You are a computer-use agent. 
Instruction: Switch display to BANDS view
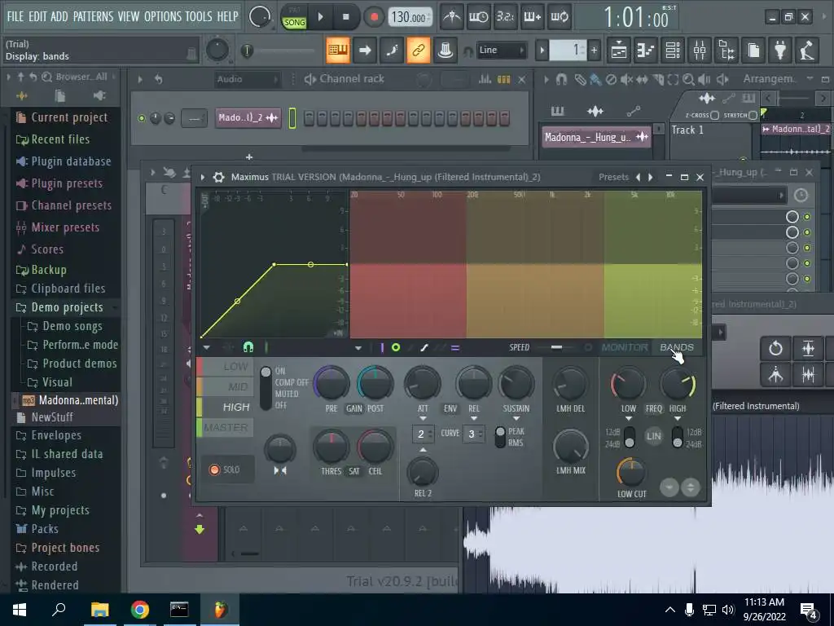click(677, 347)
